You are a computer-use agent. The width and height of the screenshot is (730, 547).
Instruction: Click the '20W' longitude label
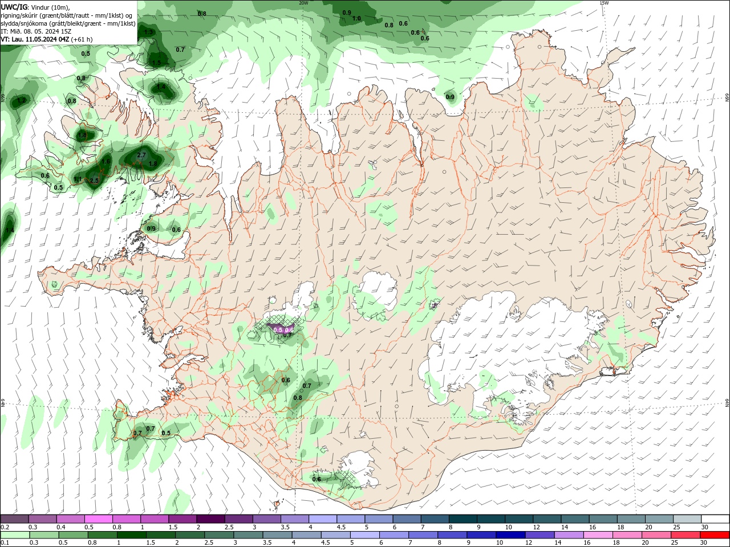click(303, 3)
